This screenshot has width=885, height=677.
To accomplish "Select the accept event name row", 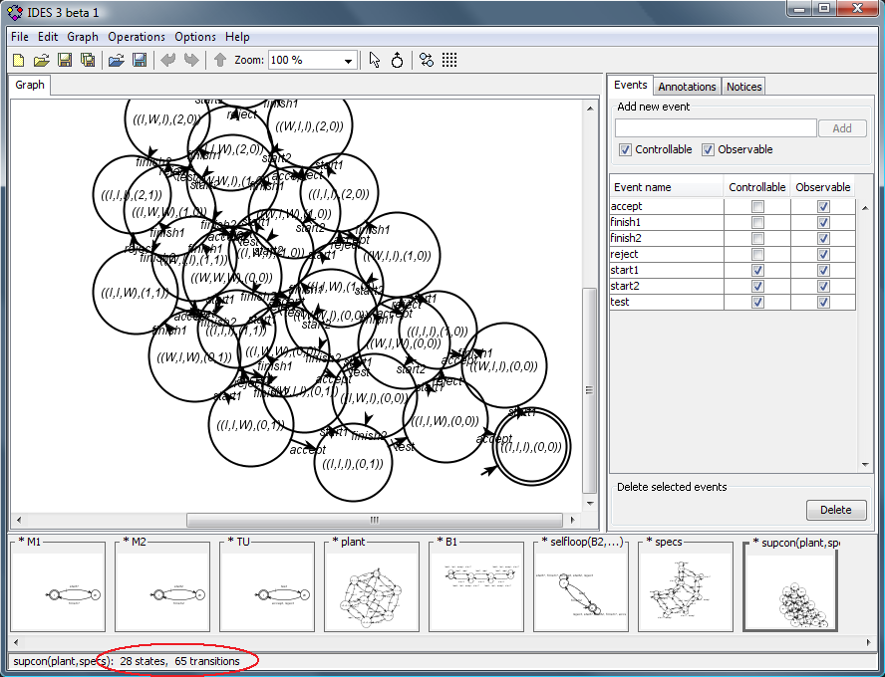I will point(666,206).
